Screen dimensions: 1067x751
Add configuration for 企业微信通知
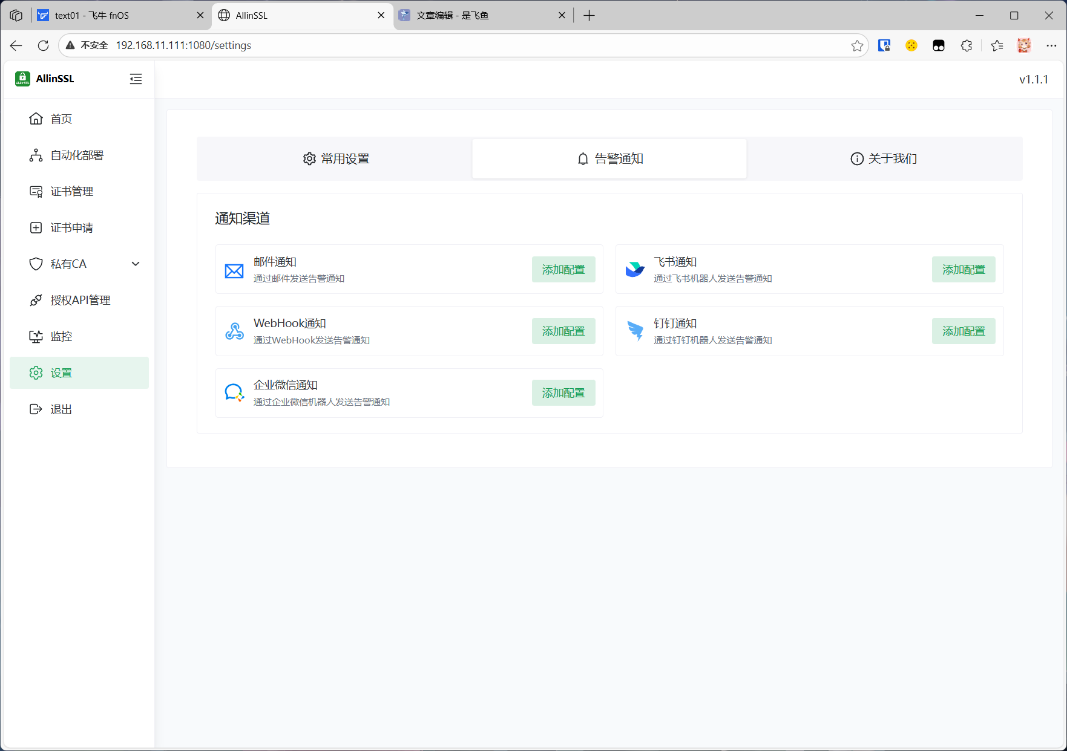tap(563, 393)
